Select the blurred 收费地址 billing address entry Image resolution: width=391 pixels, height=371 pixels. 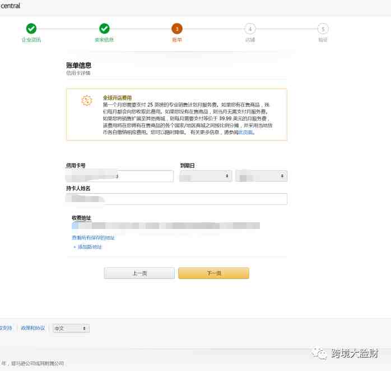pyautogui.click(x=166, y=226)
